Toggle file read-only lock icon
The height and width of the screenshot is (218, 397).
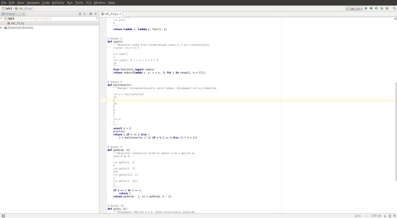385,216
